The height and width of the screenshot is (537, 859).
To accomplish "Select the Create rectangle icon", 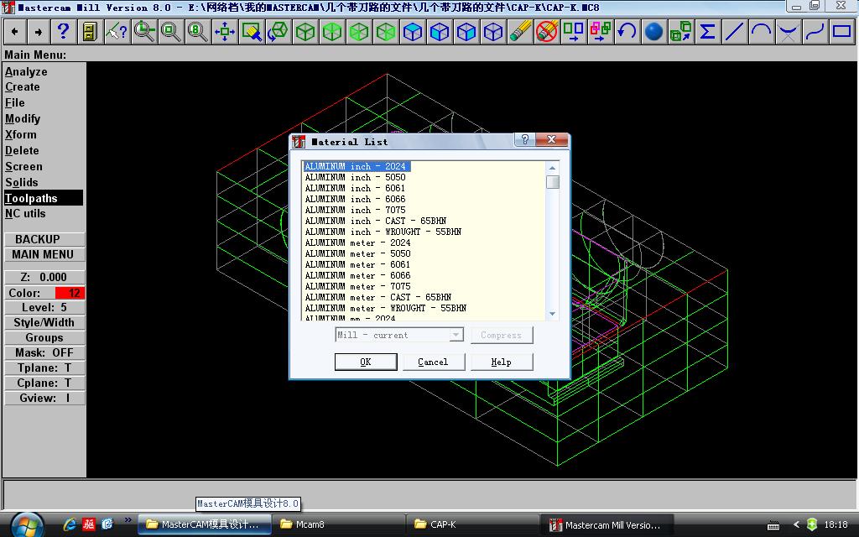I will pyautogui.click(x=841, y=32).
